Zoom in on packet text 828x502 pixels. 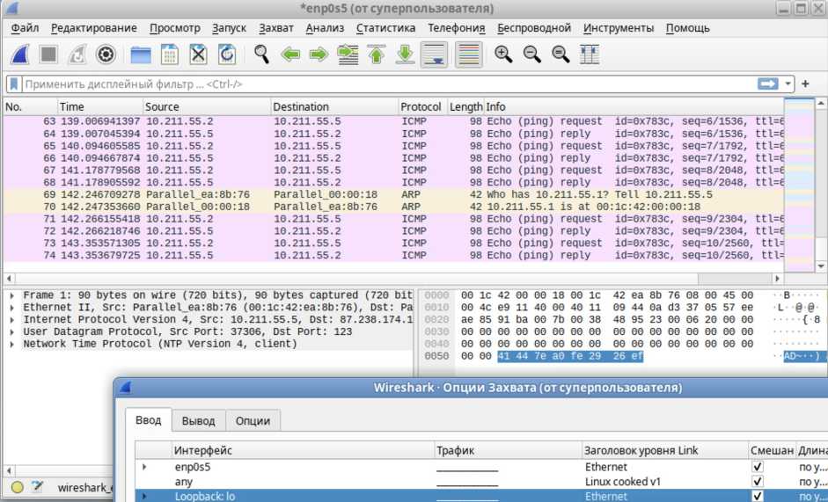pos(503,55)
